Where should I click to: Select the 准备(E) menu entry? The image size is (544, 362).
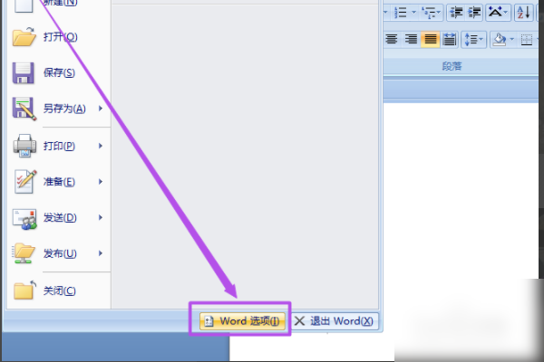(59, 182)
